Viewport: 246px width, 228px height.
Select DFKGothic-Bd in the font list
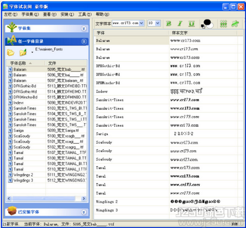click(x=25, y=86)
